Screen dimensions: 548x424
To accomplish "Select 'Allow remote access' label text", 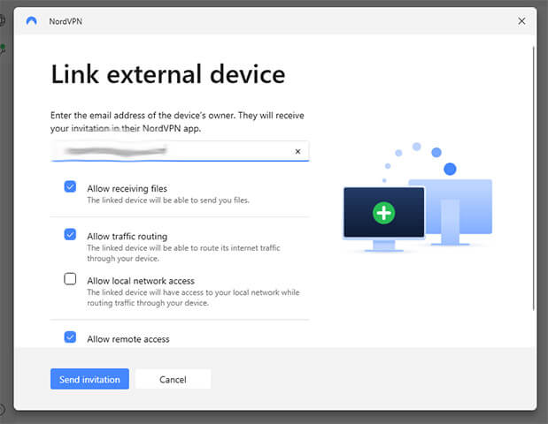I will pos(128,339).
